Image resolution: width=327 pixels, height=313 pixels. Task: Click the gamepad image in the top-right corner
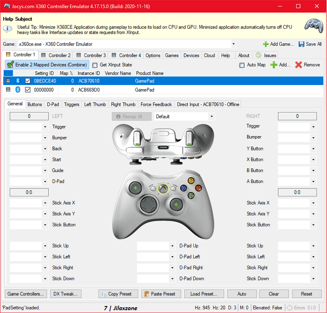[x=313, y=26]
